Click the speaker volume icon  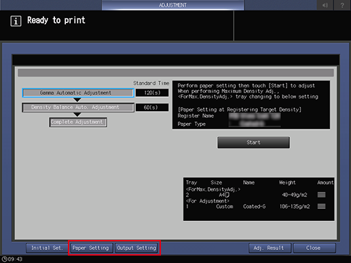pyautogui.click(x=325, y=5)
